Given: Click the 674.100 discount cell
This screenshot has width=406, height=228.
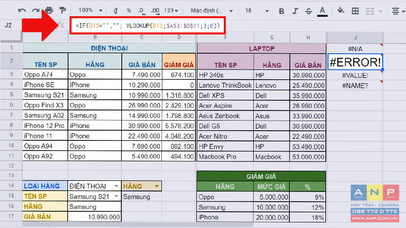Looking at the screenshot, I should point(179,74).
